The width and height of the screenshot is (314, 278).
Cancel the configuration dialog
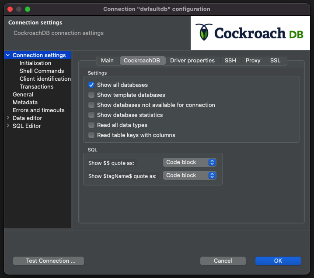pos(223,261)
